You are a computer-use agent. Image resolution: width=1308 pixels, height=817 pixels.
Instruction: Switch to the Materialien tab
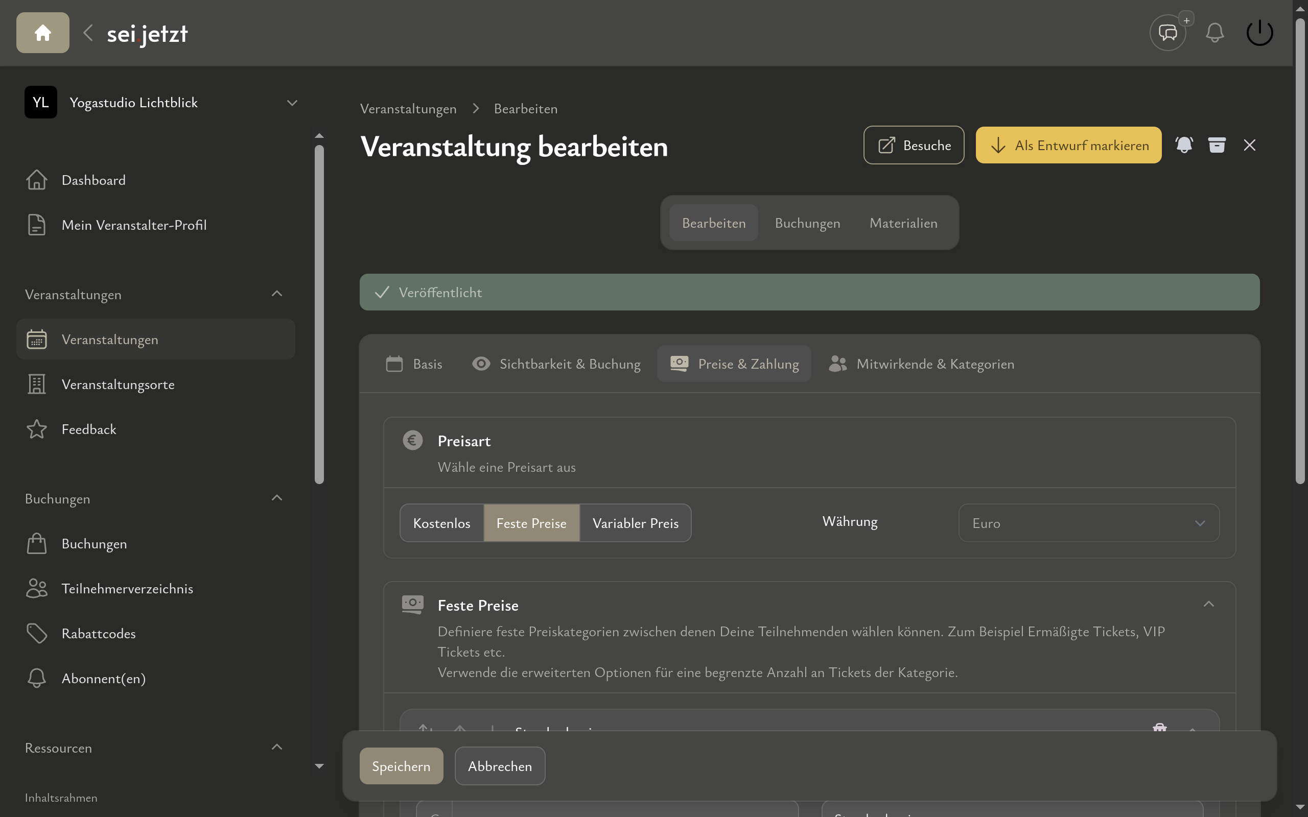[x=903, y=223]
